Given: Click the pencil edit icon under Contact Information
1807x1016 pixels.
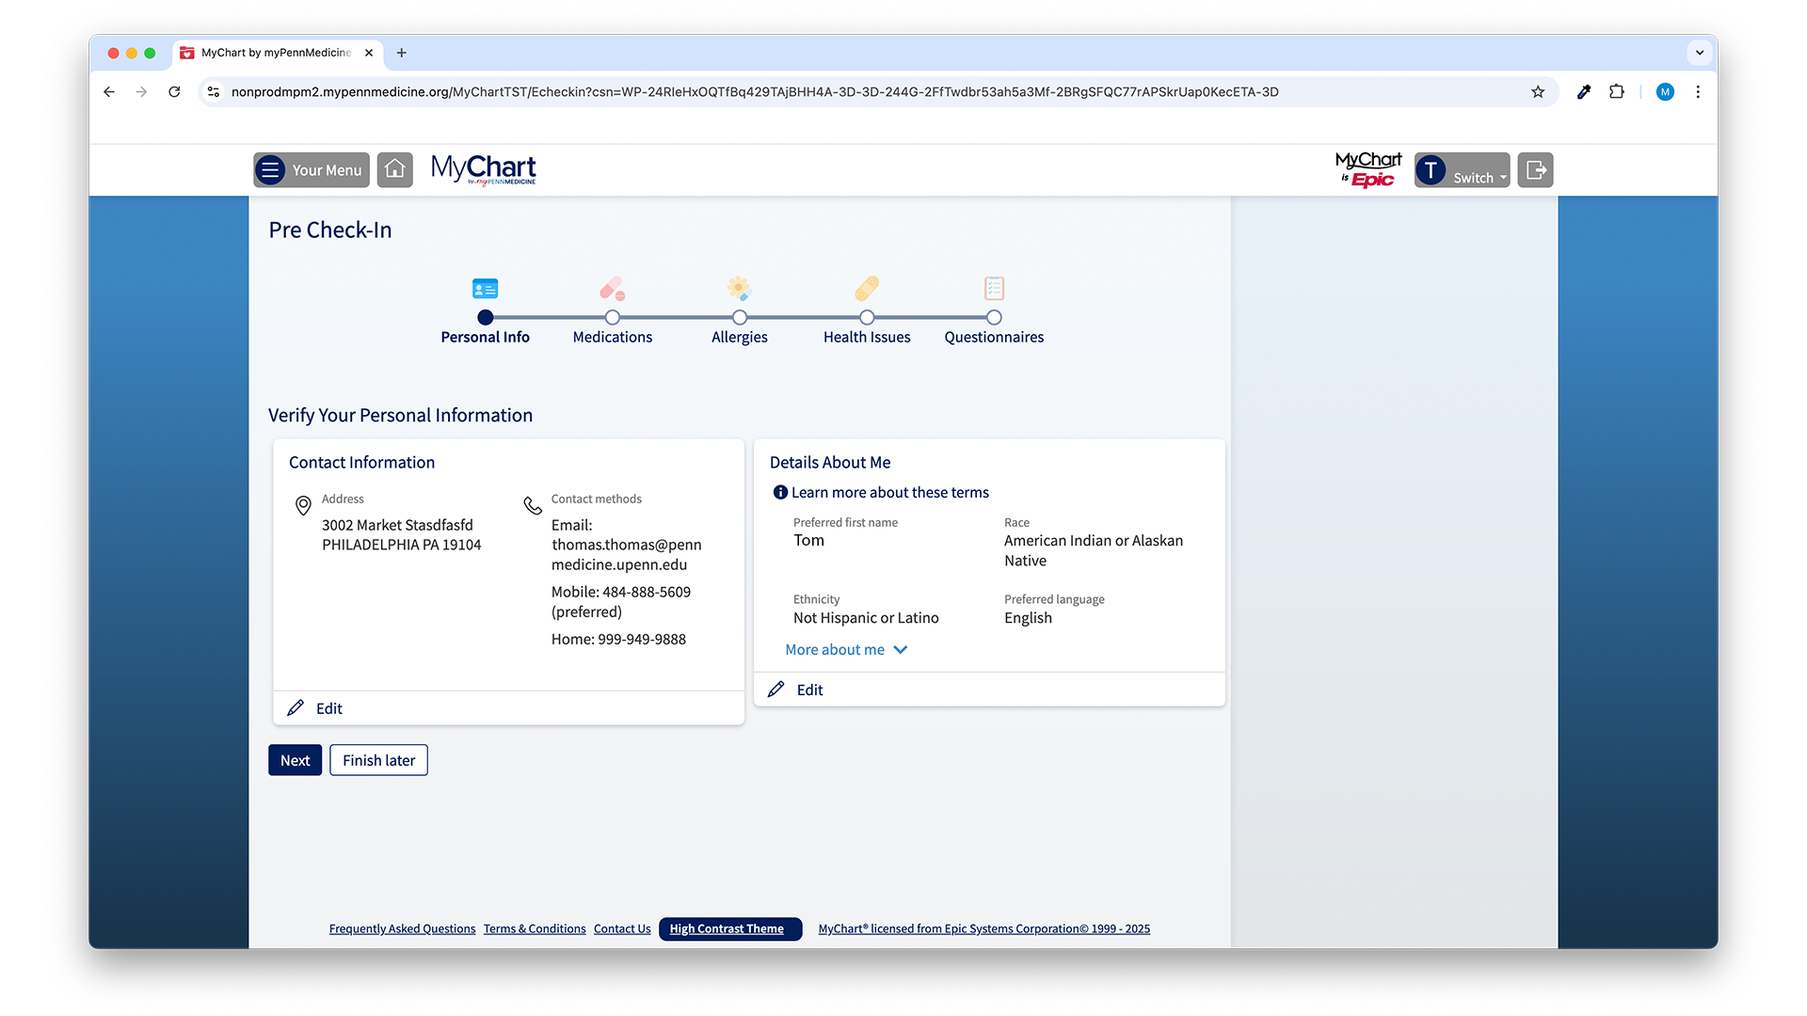Looking at the screenshot, I should pyautogui.click(x=296, y=707).
